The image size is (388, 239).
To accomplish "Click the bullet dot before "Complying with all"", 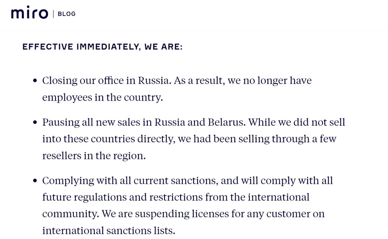I will (35, 180).
